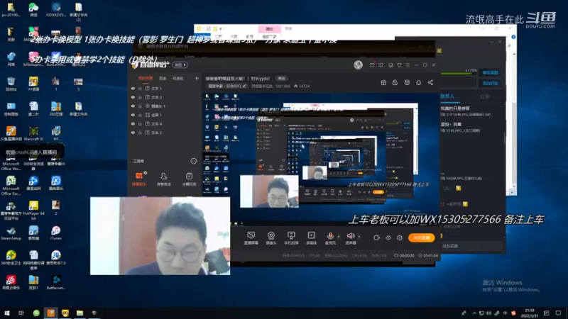Open the skin shirt icon in title bar
Image resolution: width=568 pixels, height=319 pixels.
click(399, 65)
